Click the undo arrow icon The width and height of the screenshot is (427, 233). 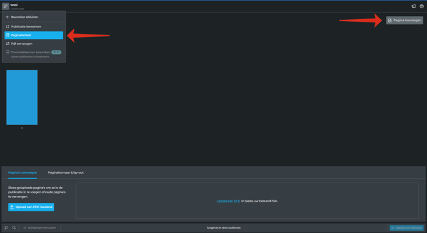click(6, 228)
